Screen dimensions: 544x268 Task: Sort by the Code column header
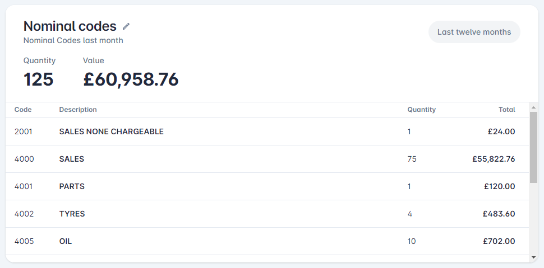point(23,110)
